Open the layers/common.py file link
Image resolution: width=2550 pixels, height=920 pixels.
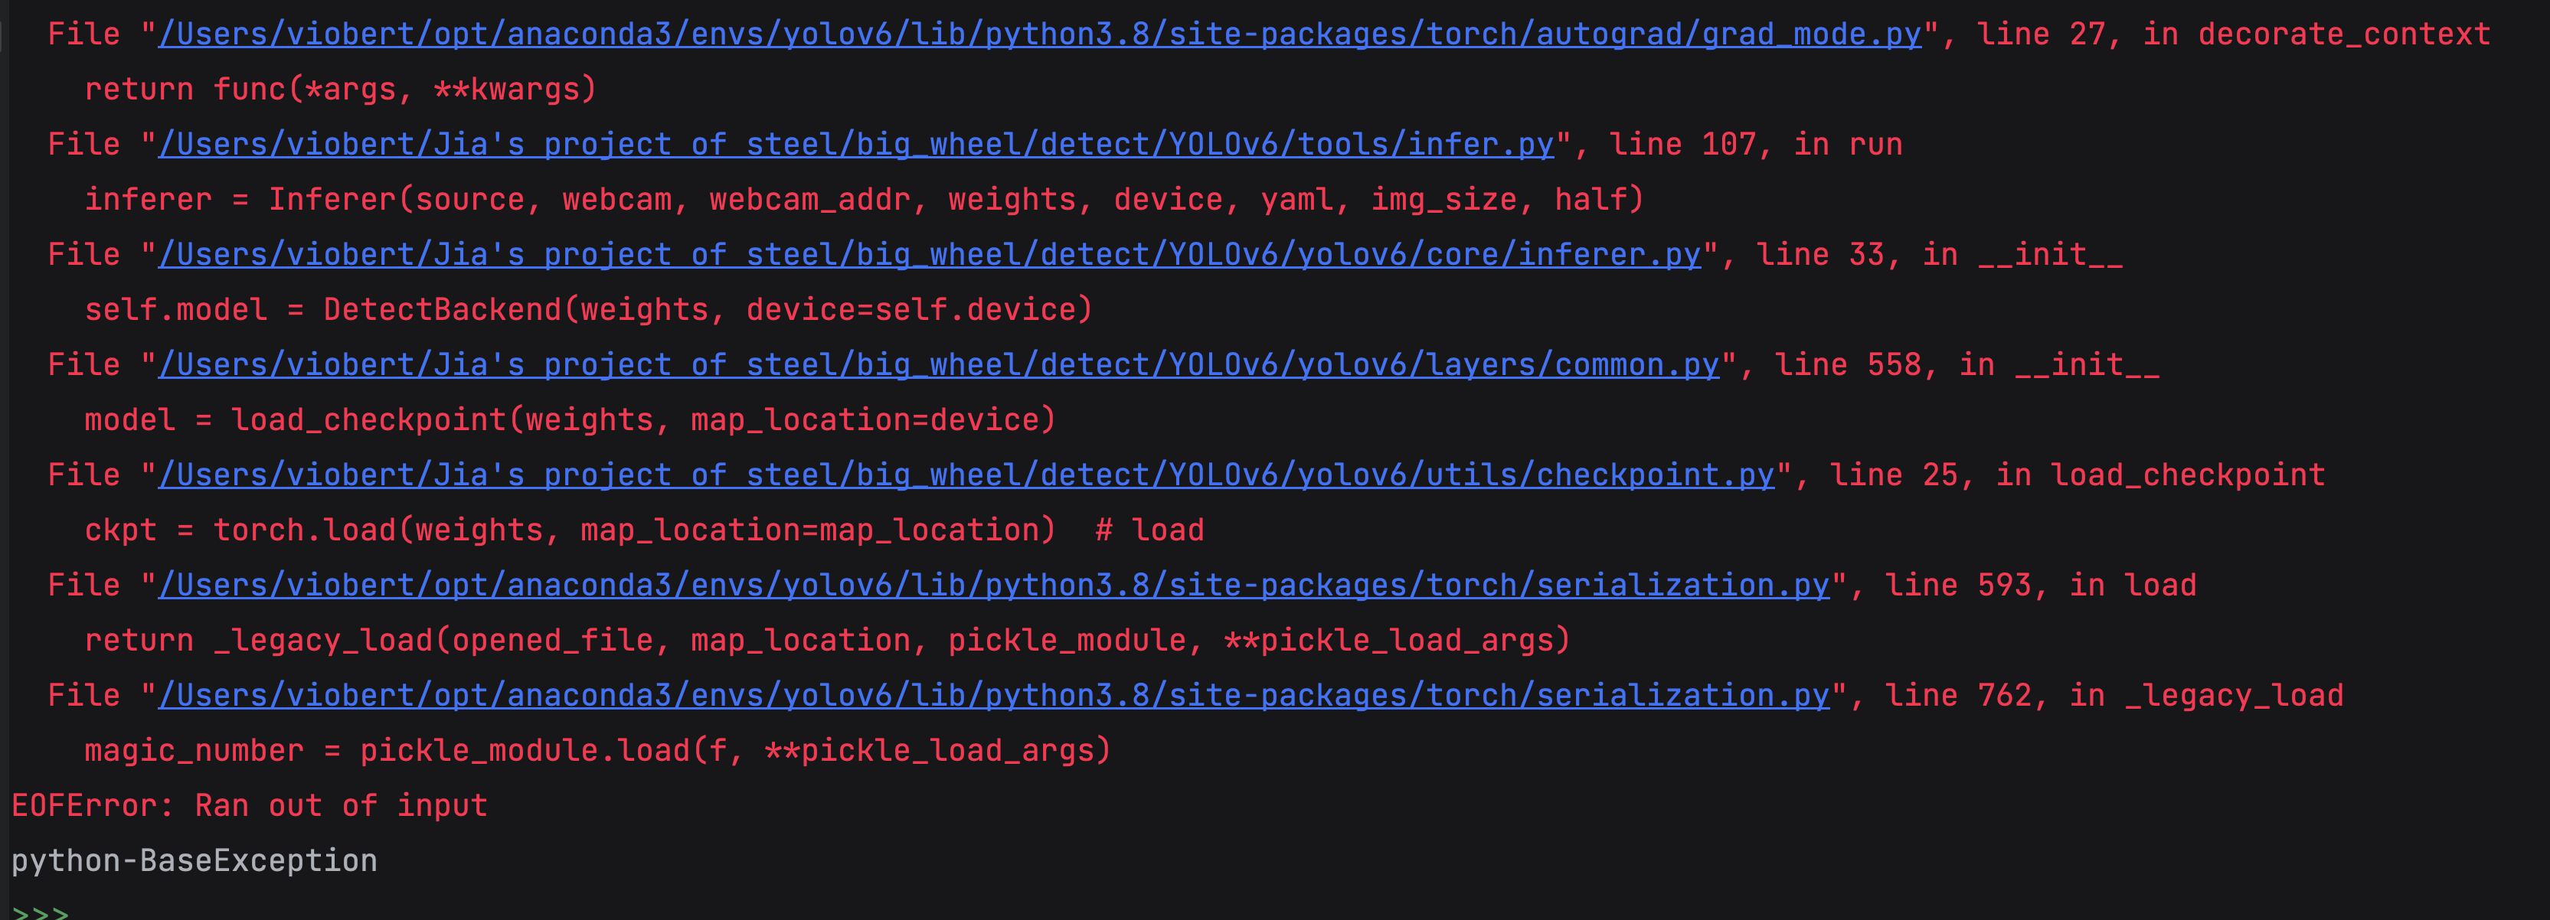pyautogui.click(x=938, y=365)
